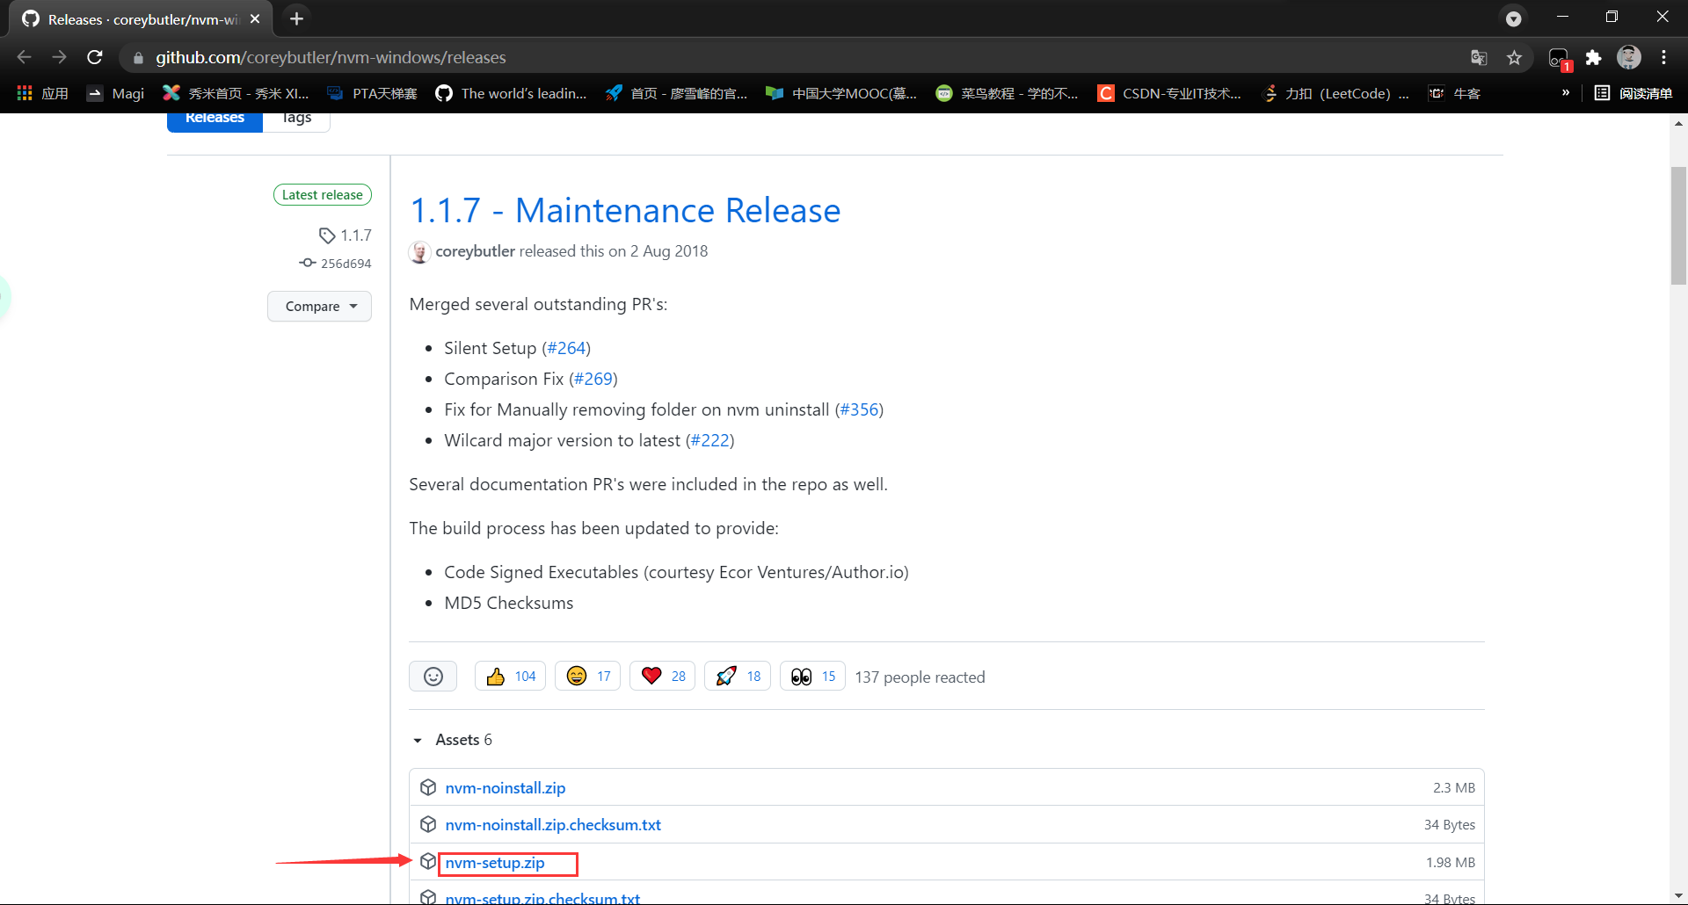Image resolution: width=1688 pixels, height=905 pixels.
Task: Click scrollbar down arrow
Action: pyautogui.click(x=1678, y=895)
